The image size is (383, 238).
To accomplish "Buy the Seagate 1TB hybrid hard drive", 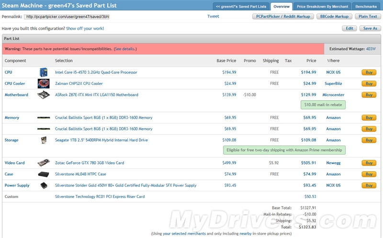I will coord(369,140).
